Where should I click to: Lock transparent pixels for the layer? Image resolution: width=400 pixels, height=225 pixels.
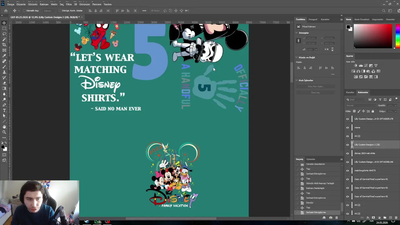tap(354, 111)
